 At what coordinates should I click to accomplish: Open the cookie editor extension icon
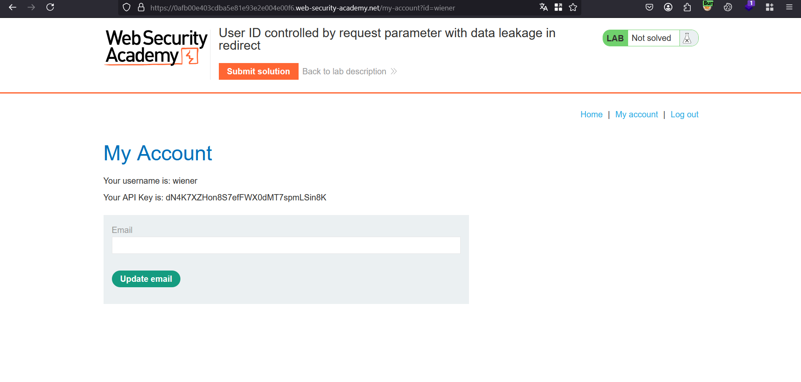(x=728, y=7)
